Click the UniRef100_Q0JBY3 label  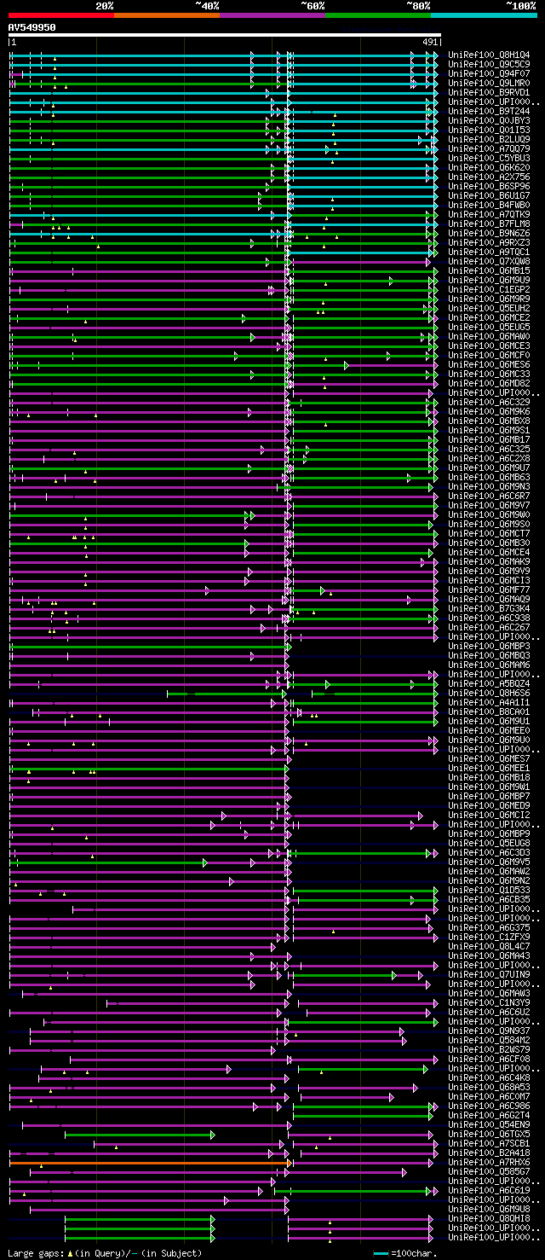coord(489,120)
